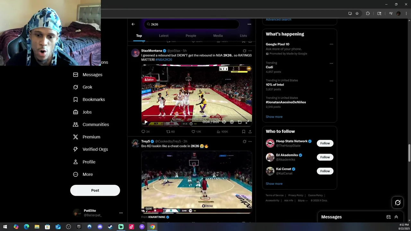Switch to the Lists tab
411x231 pixels.
point(243,36)
